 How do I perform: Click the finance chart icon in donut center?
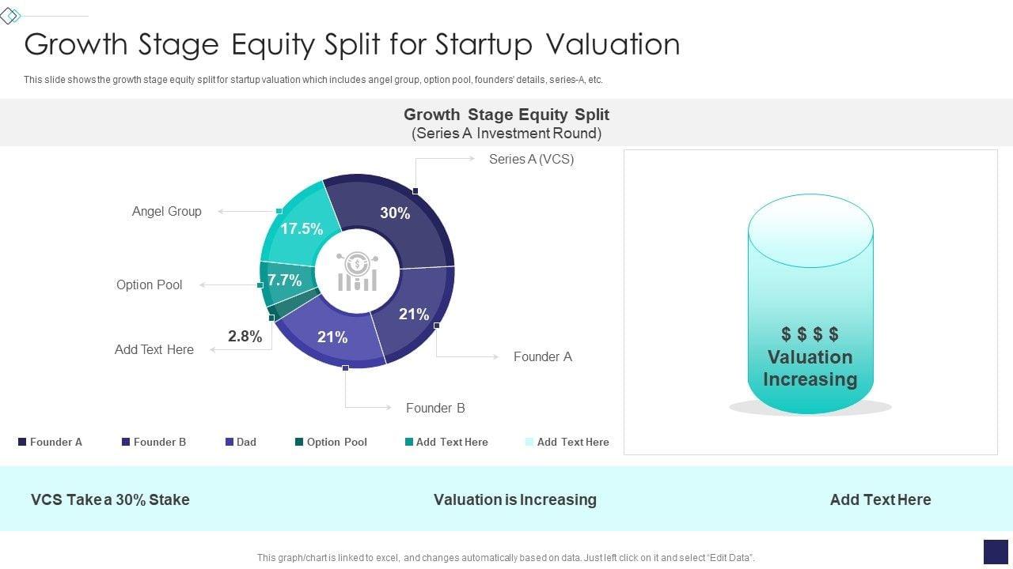[x=357, y=272]
